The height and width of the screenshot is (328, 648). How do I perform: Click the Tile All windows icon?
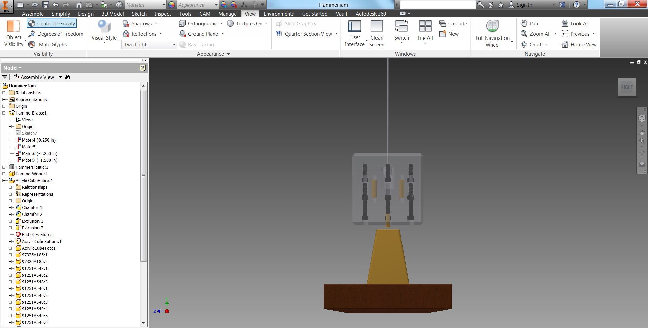coord(425,26)
